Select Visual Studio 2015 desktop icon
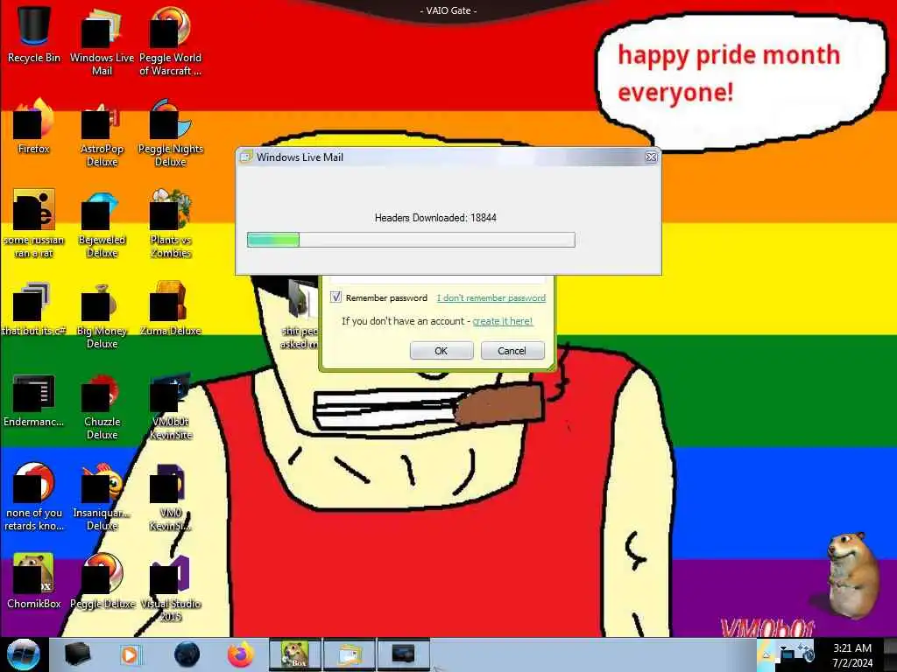 click(171, 587)
